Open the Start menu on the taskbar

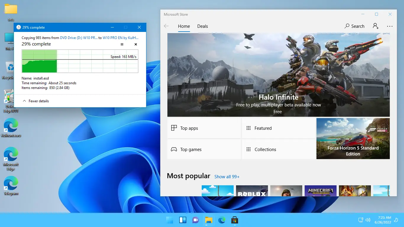coord(170,220)
